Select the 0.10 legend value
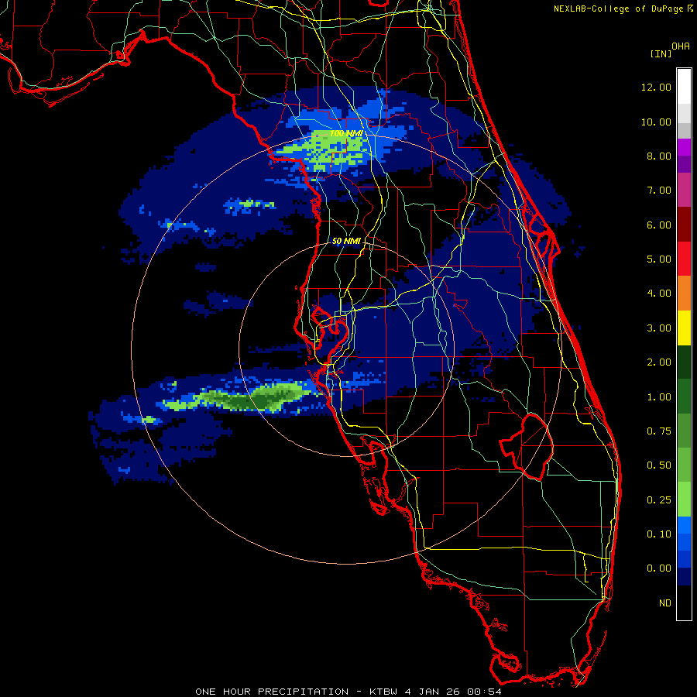The width and height of the screenshot is (697, 697). coord(659,534)
